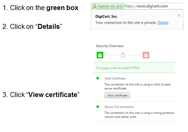Image resolution: width=188 pixels, height=132 pixels.
Task: Click the green DigiCert, Inc. [US] box
Action: click(x=108, y=6)
